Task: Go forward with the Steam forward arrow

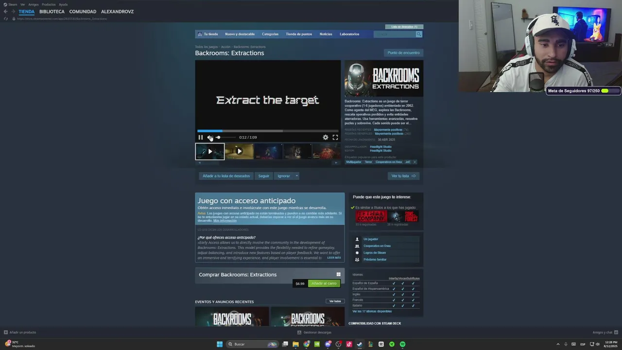Action: [x=13, y=12]
